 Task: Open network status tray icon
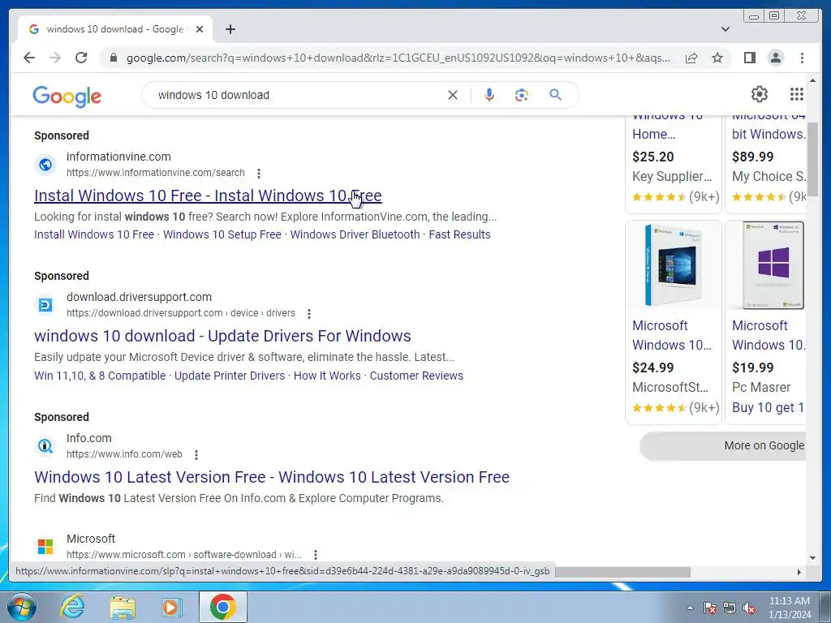[x=730, y=608]
